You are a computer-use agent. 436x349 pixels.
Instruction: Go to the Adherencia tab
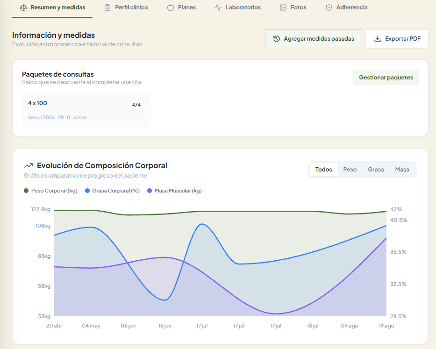346,7
